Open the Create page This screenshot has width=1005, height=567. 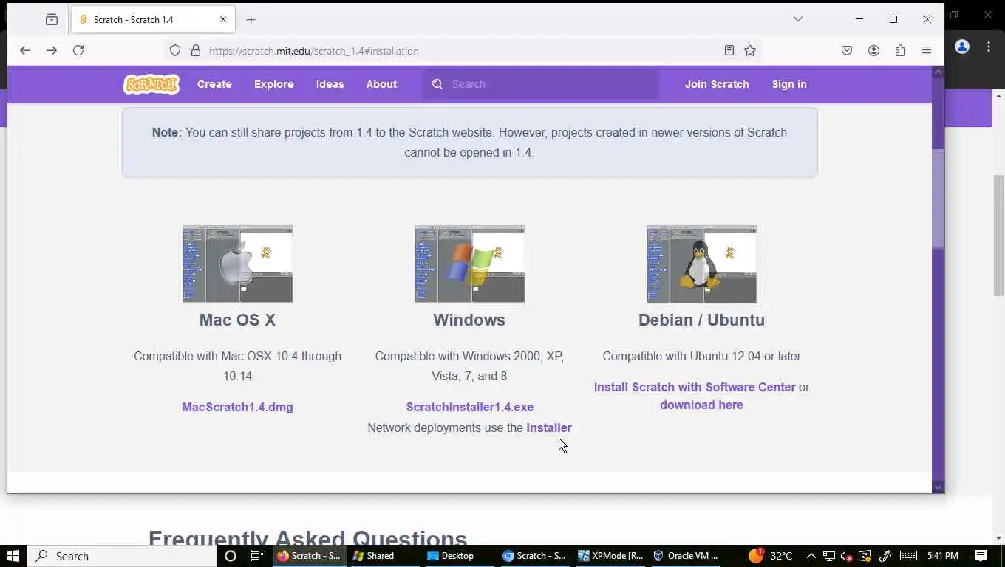tap(214, 84)
